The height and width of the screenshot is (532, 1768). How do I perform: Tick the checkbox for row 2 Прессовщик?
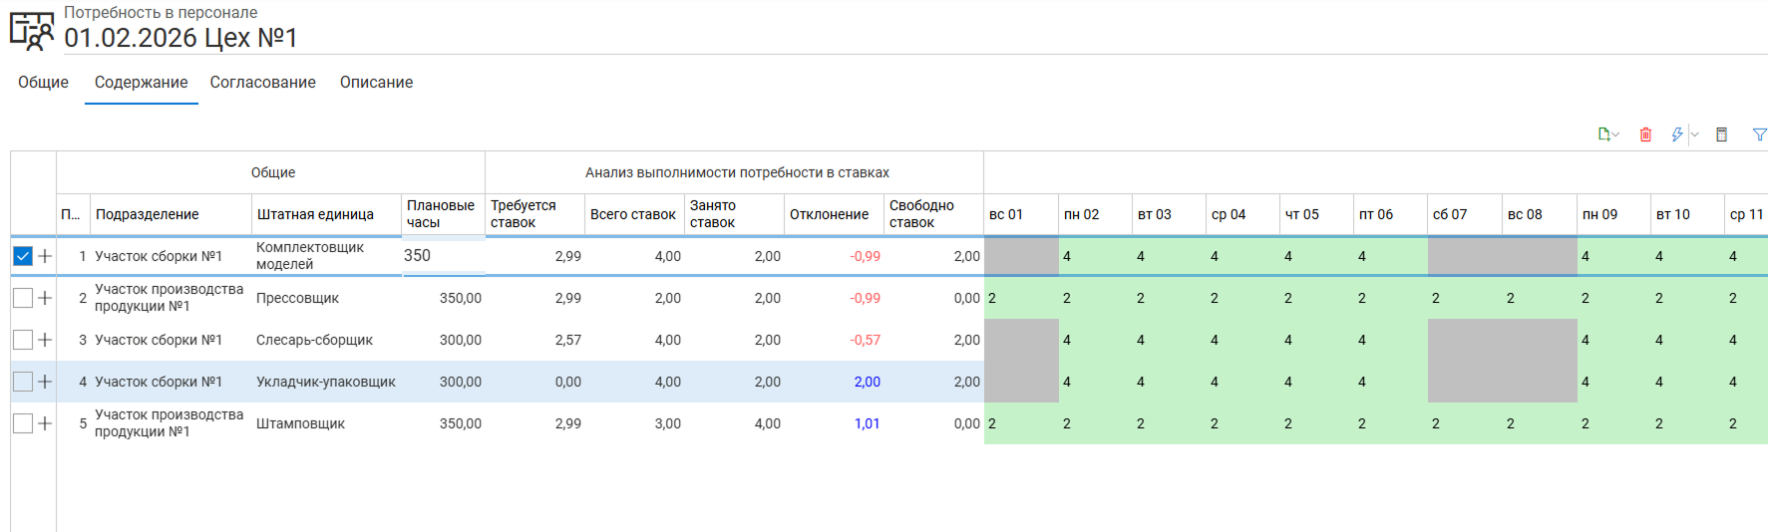[x=23, y=298]
